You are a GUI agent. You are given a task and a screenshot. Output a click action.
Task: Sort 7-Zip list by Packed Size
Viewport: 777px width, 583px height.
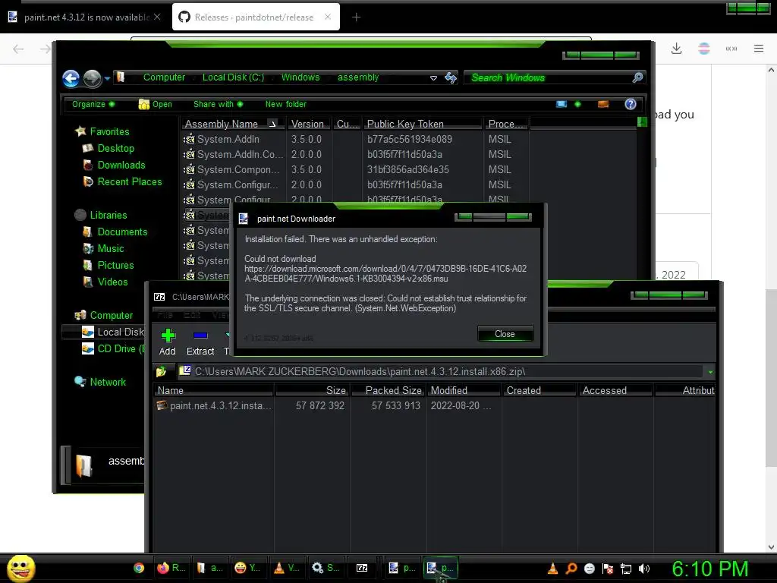(388, 391)
